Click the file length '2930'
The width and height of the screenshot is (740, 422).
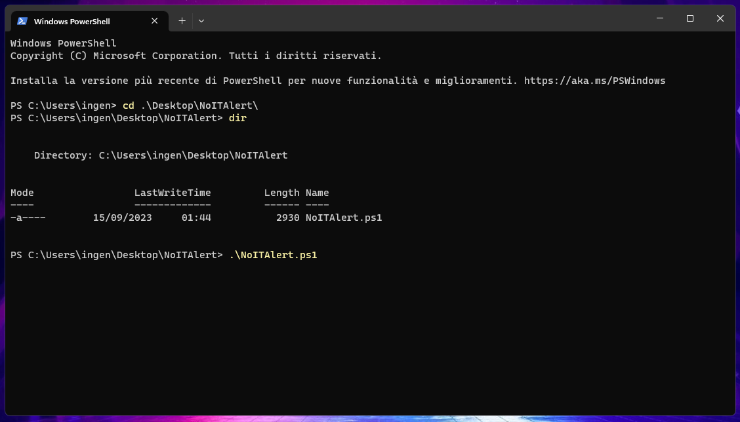288,218
